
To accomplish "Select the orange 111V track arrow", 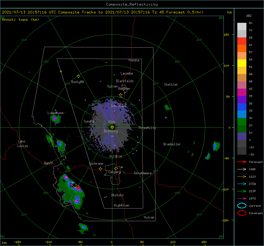I will [242, 176].
